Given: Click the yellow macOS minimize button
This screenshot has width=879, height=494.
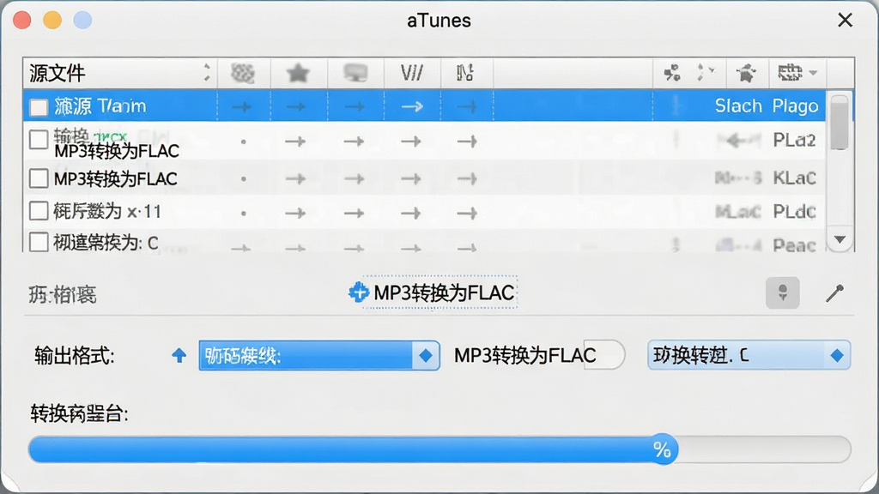Looking at the screenshot, I should [x=52, y=21].
